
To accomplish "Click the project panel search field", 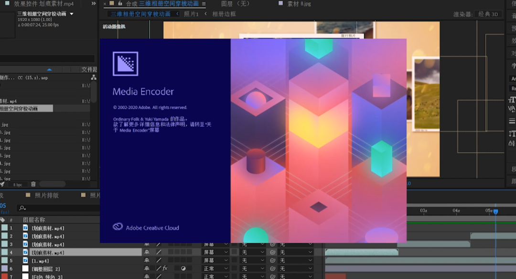I will tap(47, 59).
